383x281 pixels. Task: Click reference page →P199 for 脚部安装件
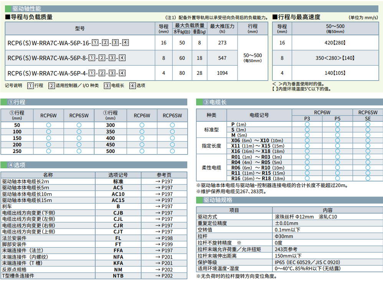164,245
